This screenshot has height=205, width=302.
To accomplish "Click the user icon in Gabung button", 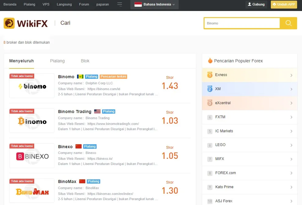I will [249, 4].
